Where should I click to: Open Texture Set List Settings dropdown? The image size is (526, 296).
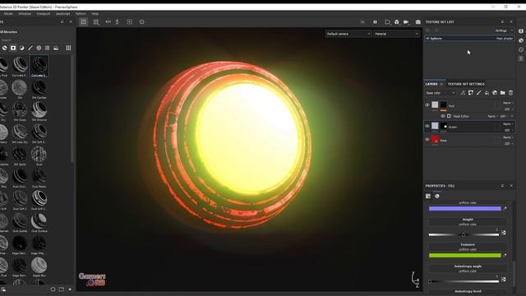504,30
